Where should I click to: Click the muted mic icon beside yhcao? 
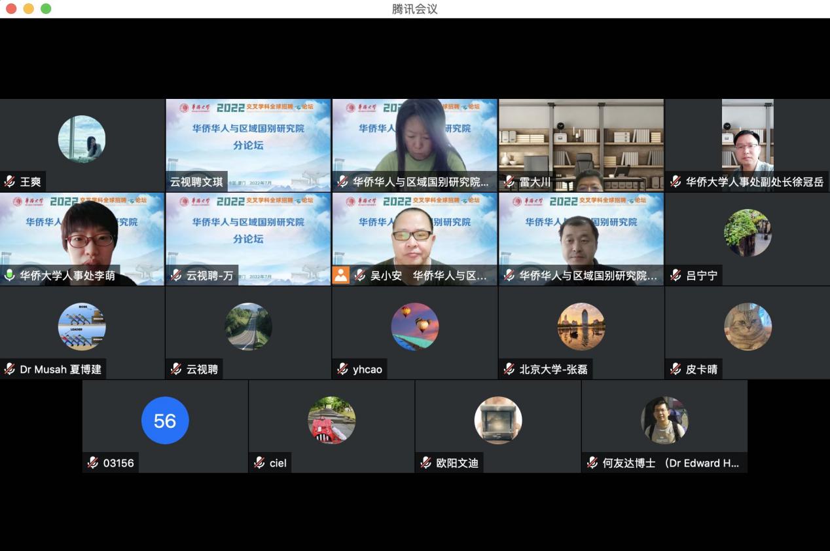342,369
